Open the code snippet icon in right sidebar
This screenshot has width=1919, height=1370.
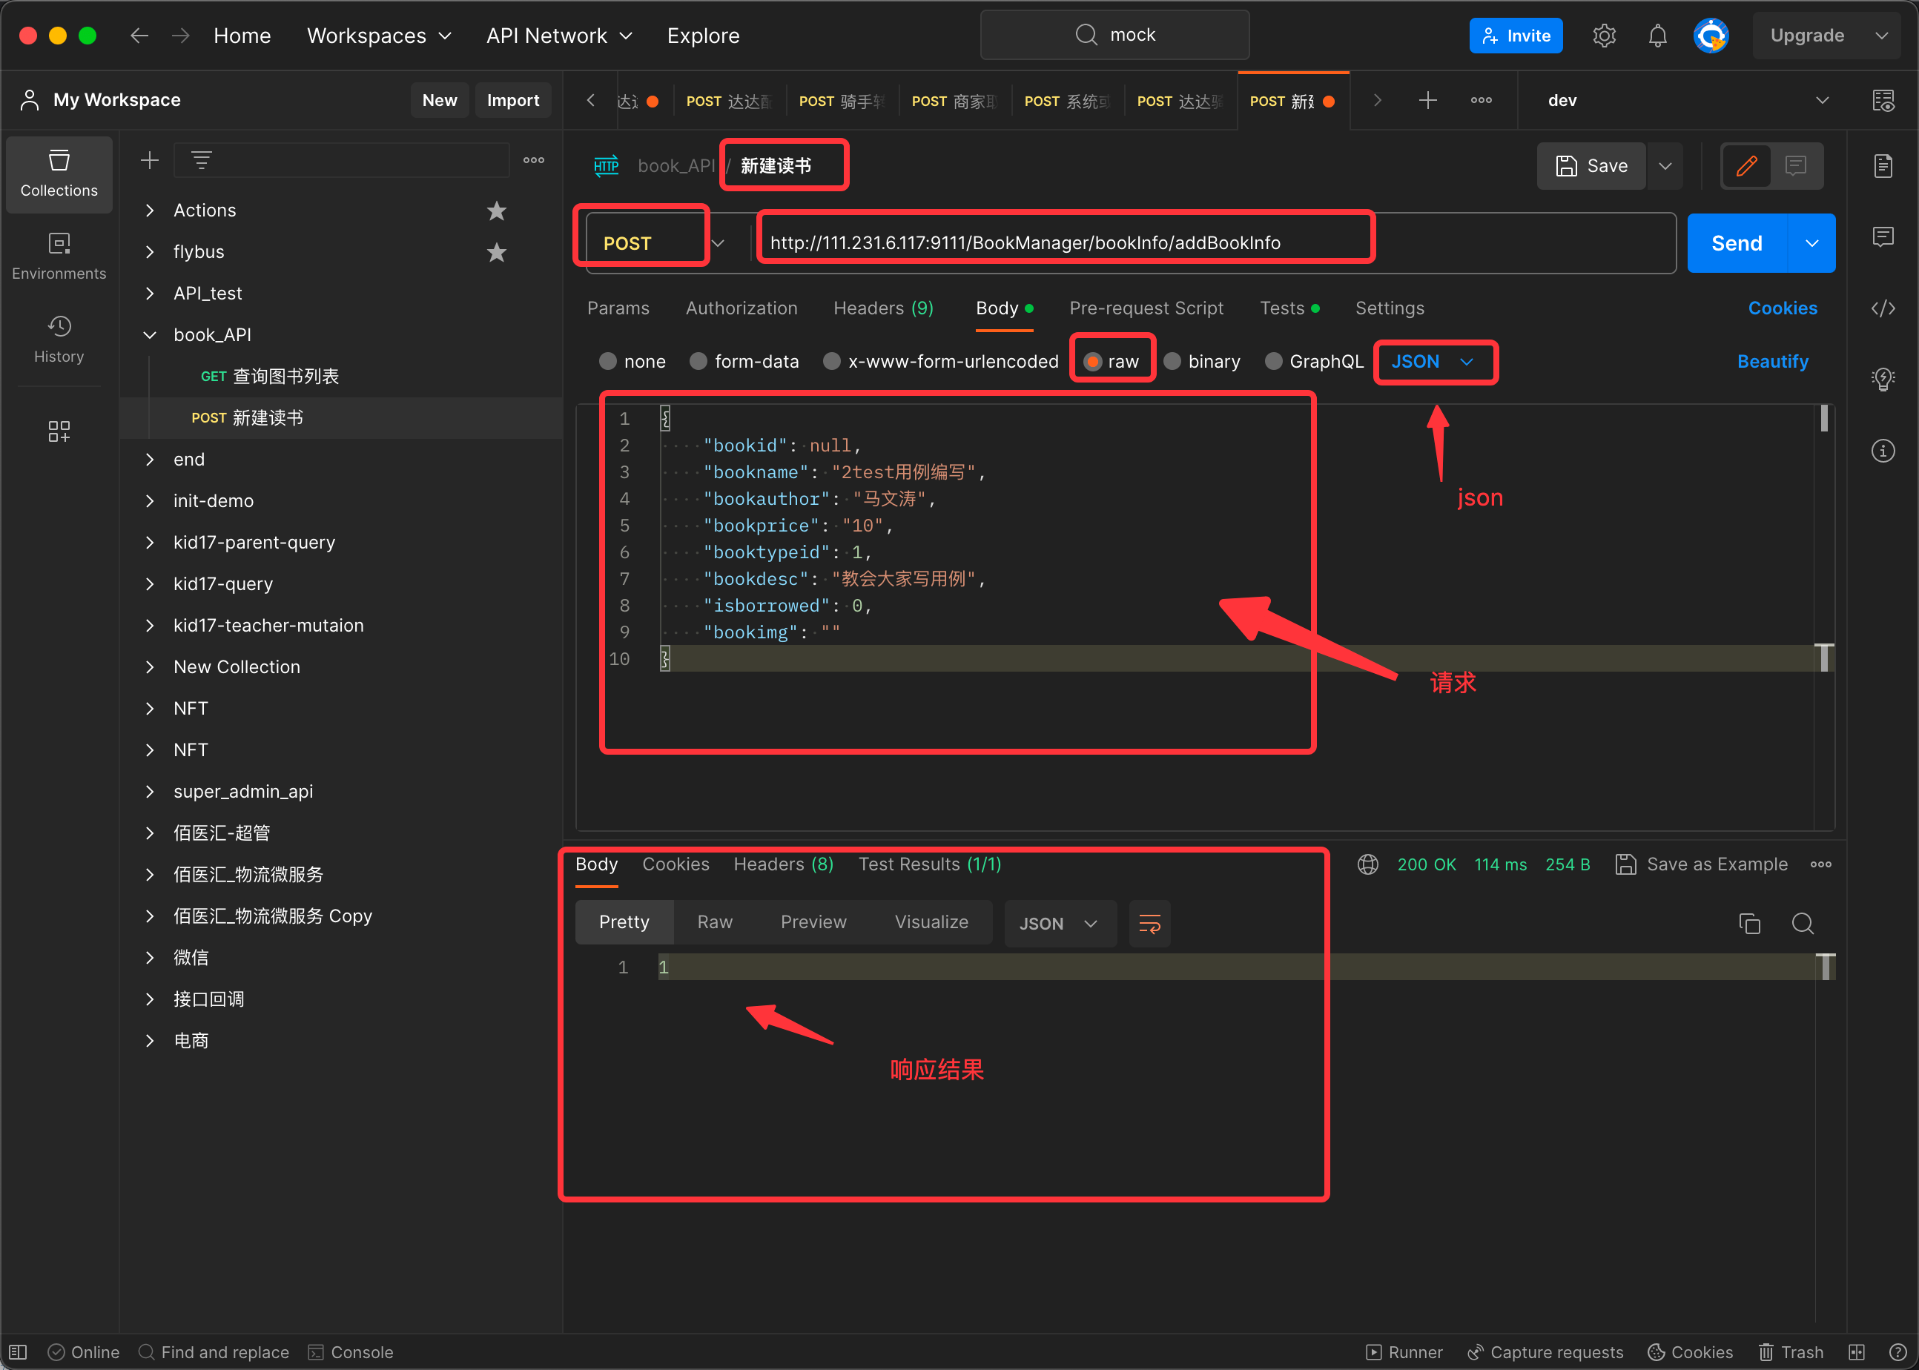[x=1883, y=308]
